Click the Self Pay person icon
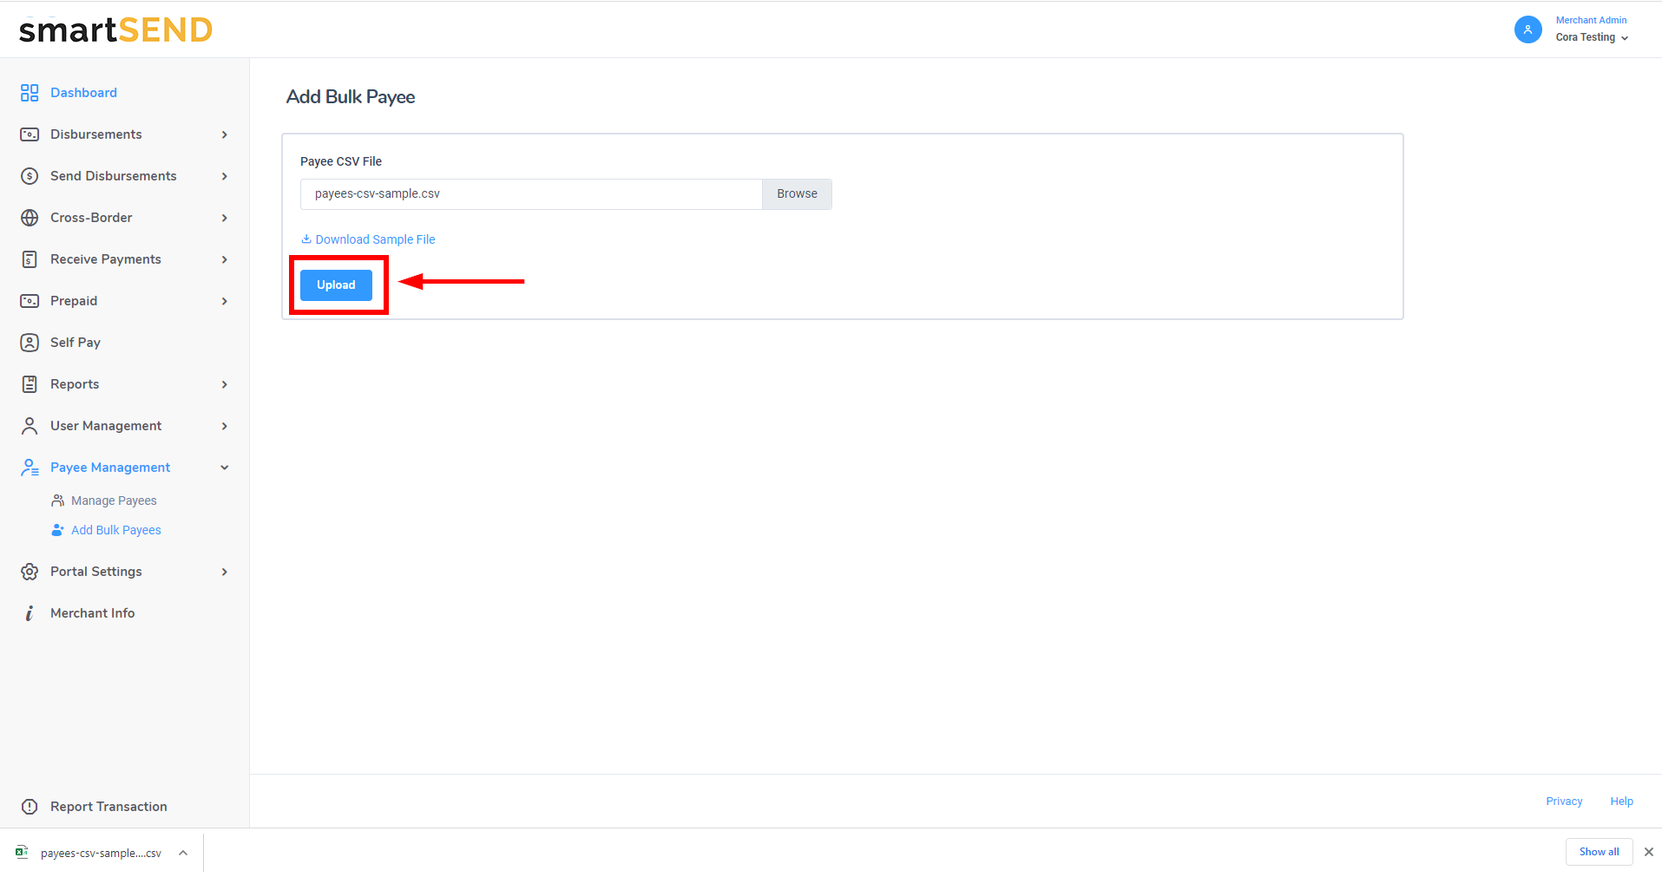1662x877 pixels. click(30, 343)
